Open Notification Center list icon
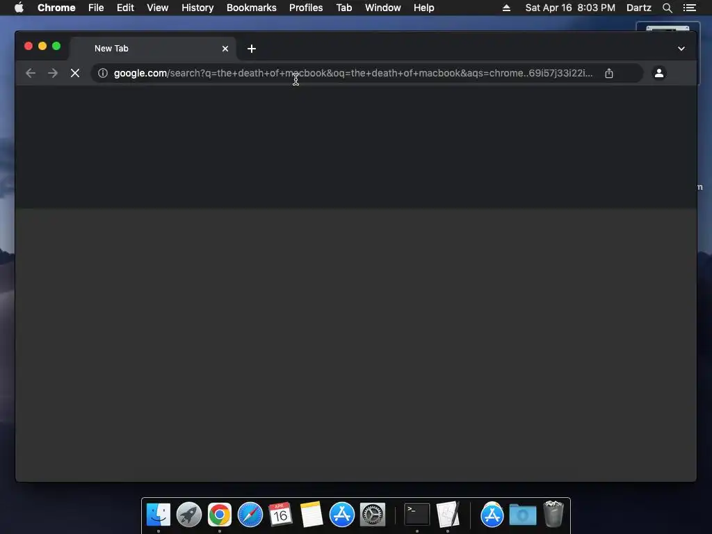The width and height of the screenshot is (712, 534). [689, 8]
